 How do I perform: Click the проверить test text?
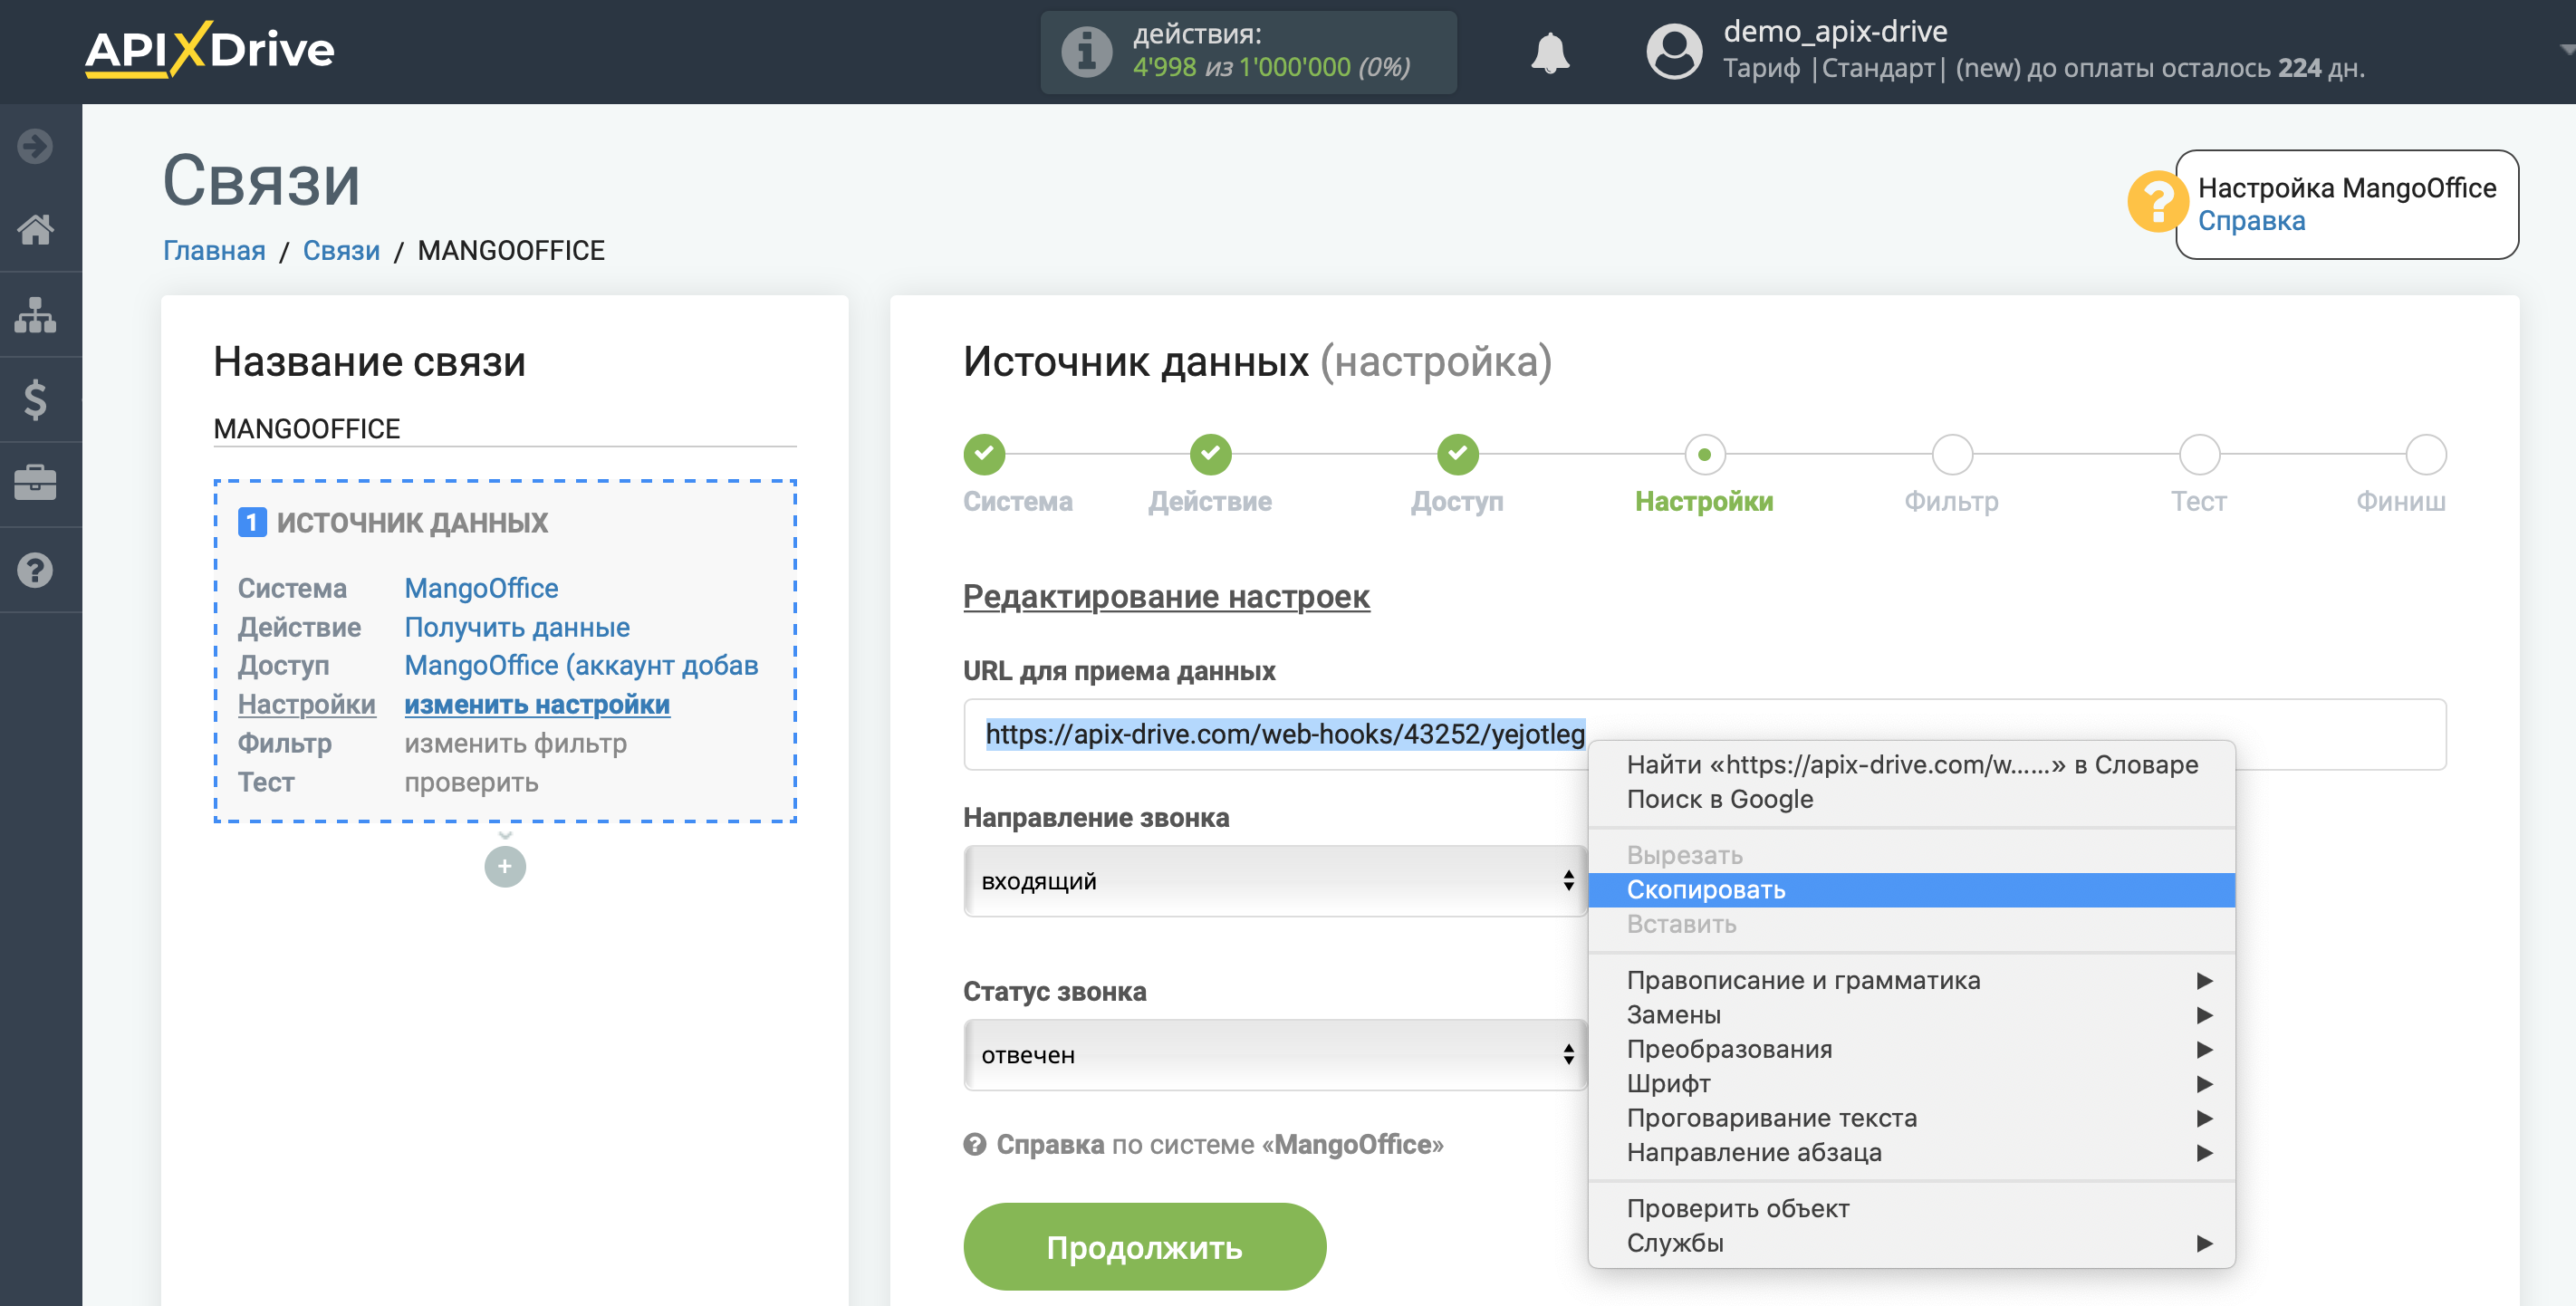(x=471, y=782)
